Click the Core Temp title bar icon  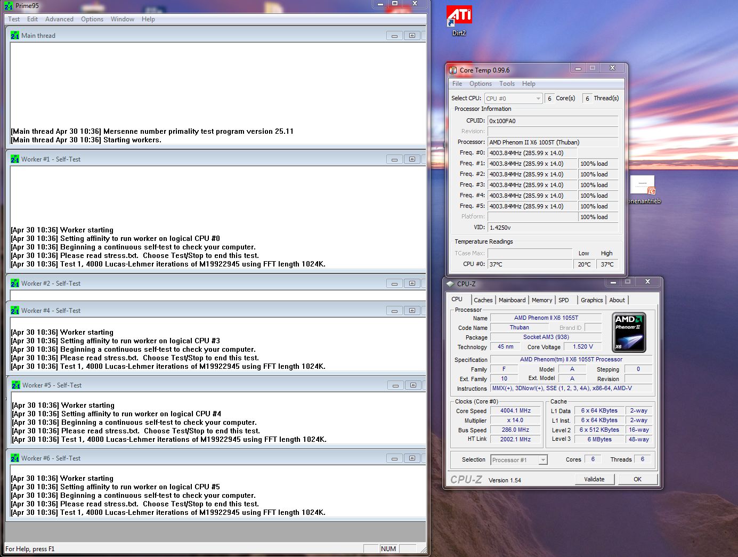[x=453, y=70]
